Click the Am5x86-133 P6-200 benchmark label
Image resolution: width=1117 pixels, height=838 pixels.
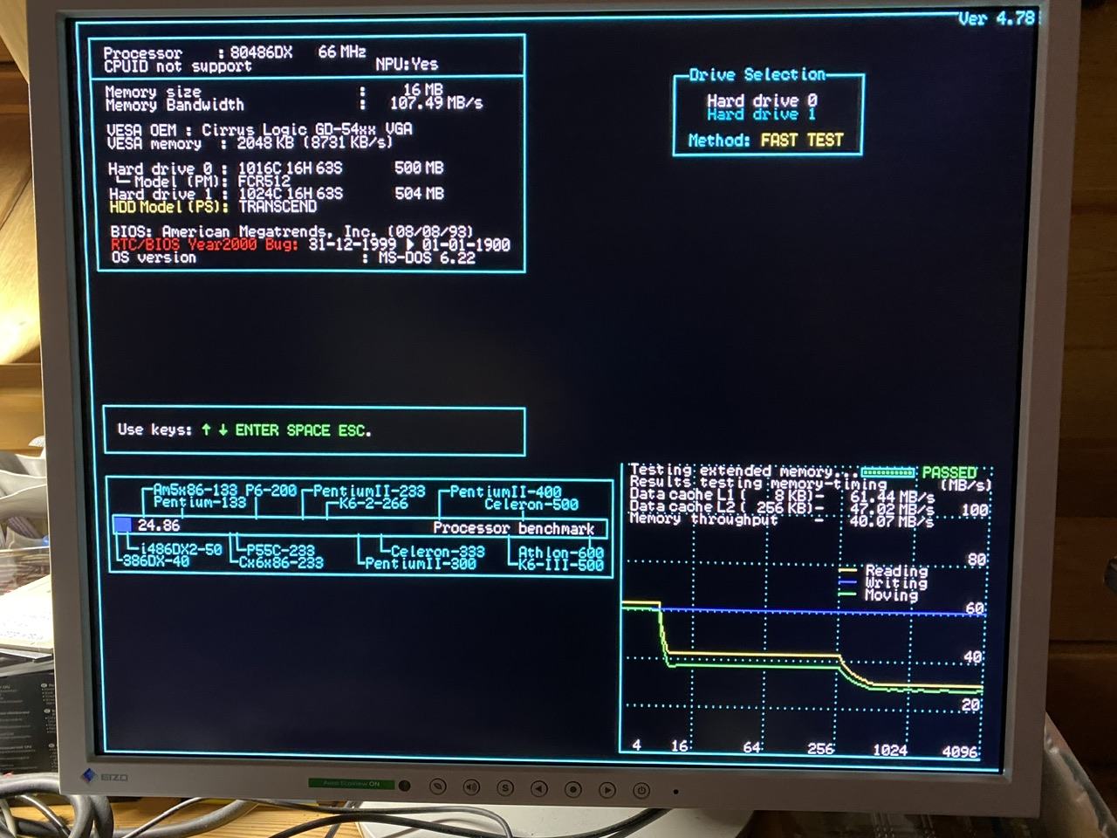tap(224, 491)
